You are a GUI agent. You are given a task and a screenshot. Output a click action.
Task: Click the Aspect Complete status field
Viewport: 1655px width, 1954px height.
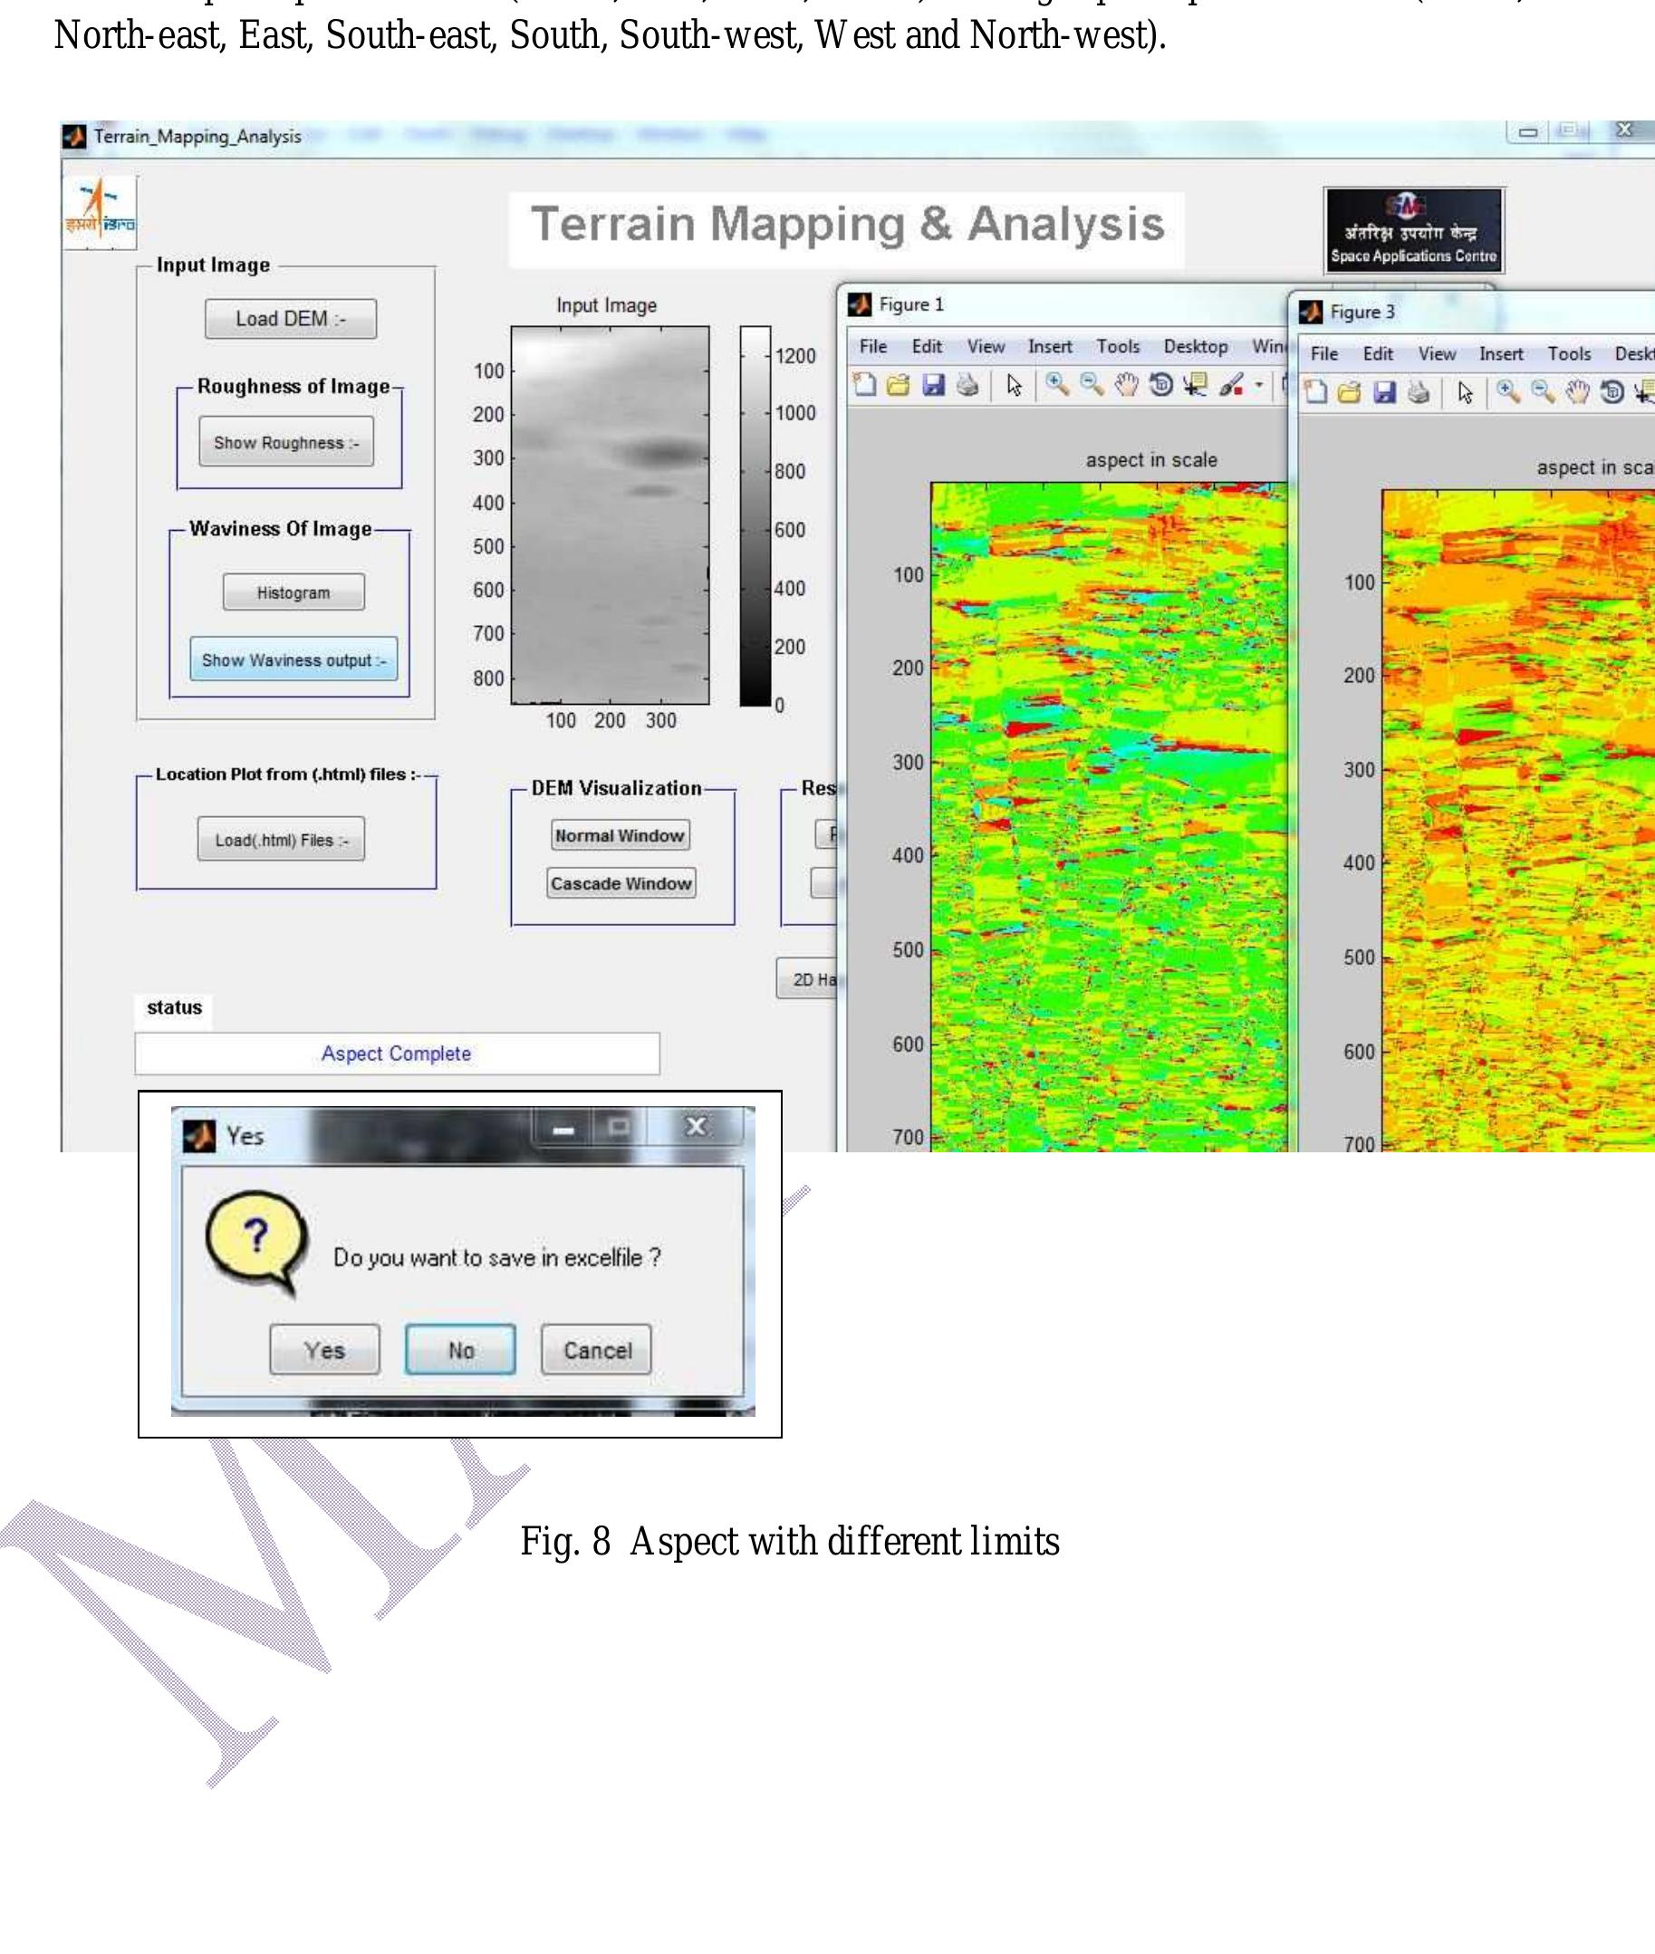point(397,1054)
